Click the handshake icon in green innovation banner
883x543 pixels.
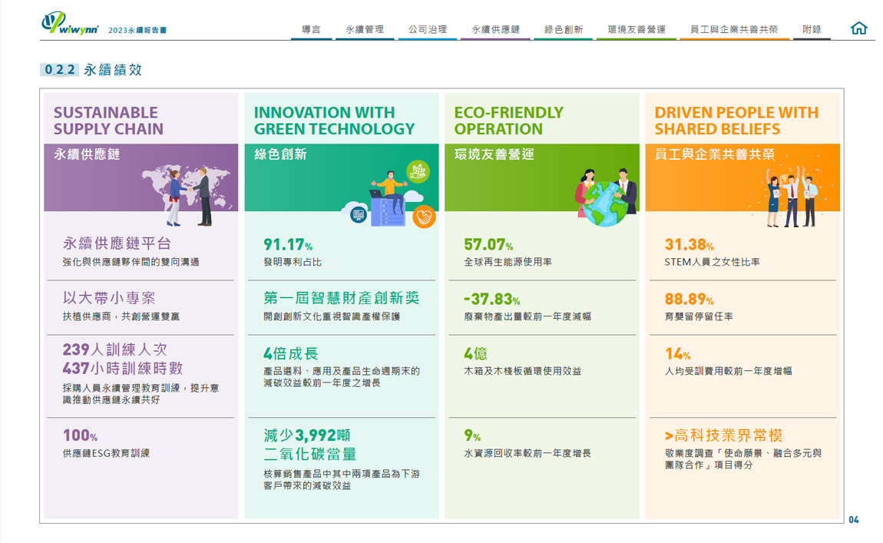pyautogui.click(x=424, y=217)
